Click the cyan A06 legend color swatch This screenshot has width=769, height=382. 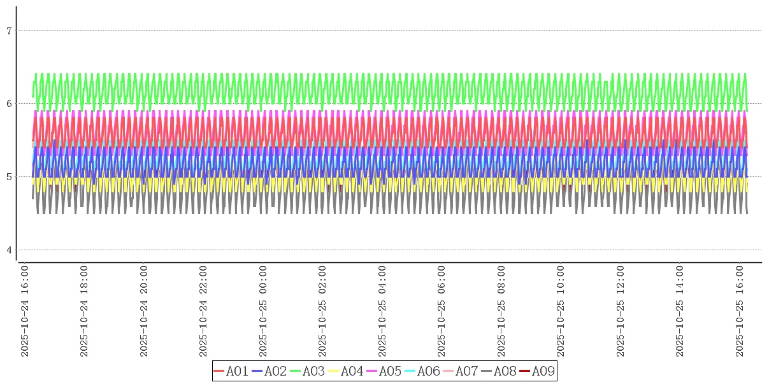[411, 371]
